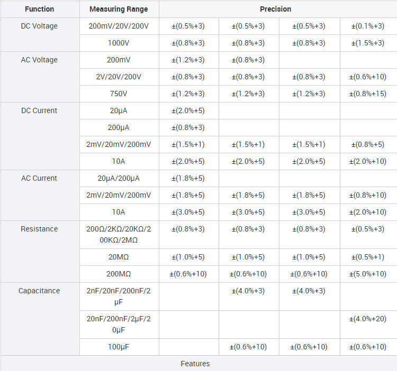The width and height of the screenshot is (397, 371).
Task: Select the ±(0.8%+15) precision value
Action: [367, 94]
